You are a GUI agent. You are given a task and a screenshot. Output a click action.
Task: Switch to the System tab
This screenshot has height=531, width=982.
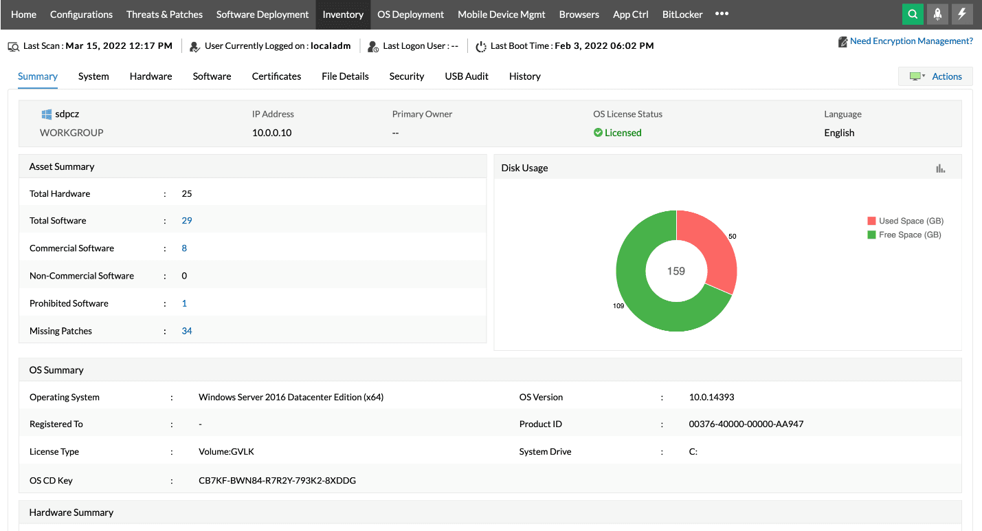click(x=93, y=76)
